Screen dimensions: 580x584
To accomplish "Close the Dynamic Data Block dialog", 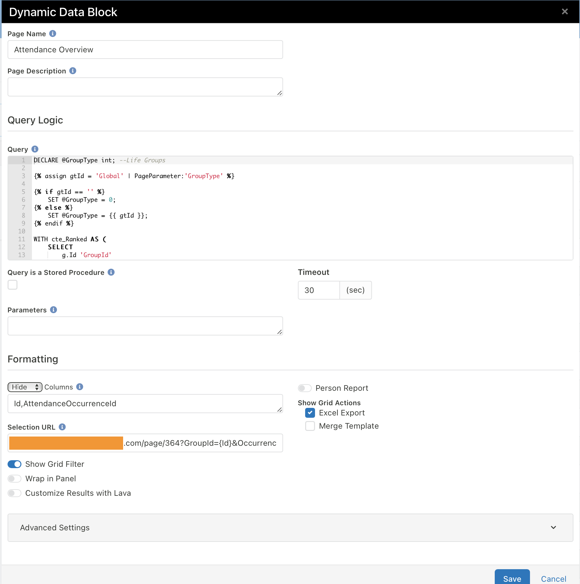I will (565, 12).
